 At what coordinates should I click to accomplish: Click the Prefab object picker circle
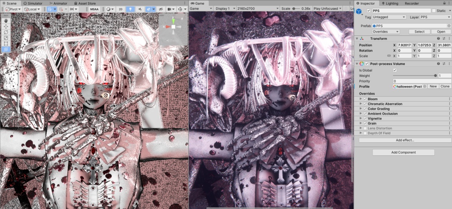coord(449,26)
